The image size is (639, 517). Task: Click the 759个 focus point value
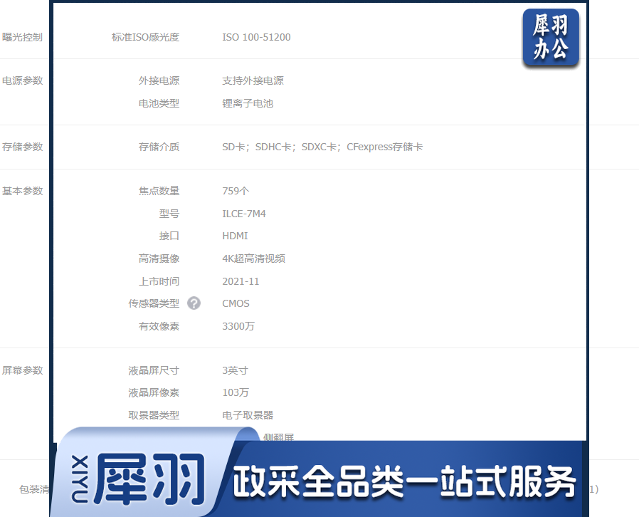[x=236, y=191]
